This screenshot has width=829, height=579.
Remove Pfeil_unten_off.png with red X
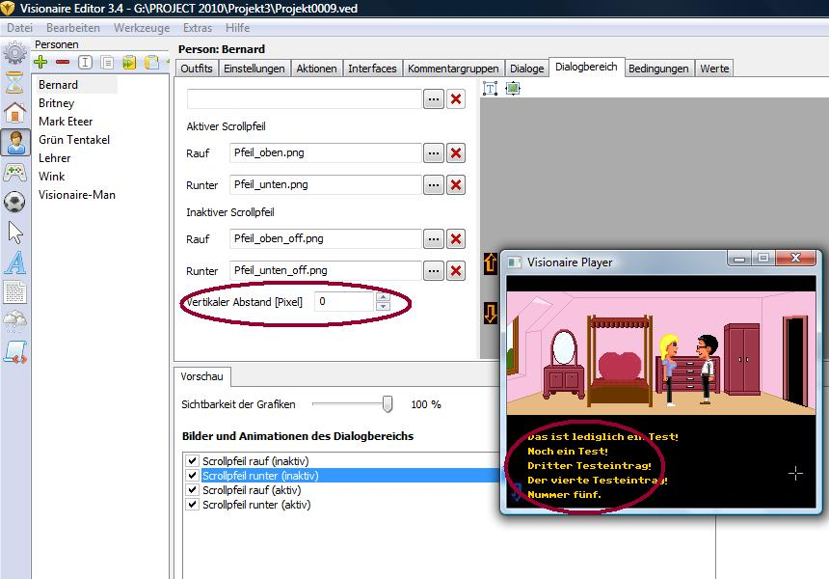[456, 271]
